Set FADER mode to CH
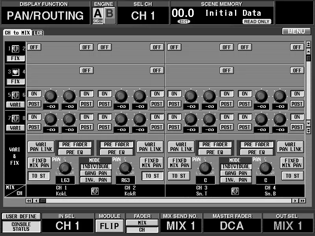The image size is (315, 236). 142,230
